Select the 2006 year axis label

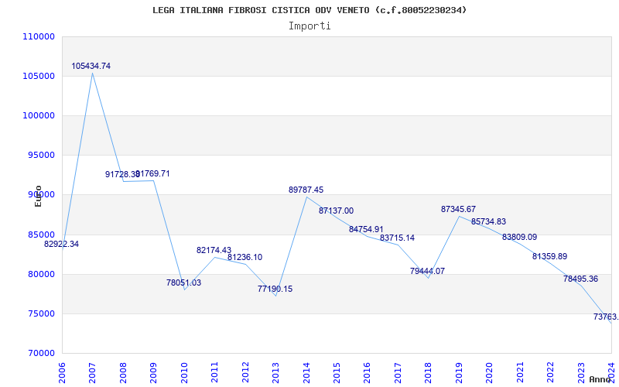(x=62, y=372)
